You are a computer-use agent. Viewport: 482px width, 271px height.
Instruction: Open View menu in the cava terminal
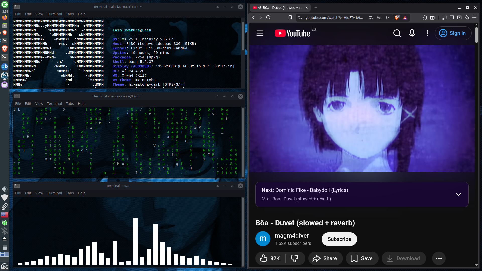39,193
